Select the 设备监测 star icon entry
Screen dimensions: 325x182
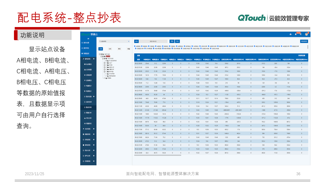(x=88, y=75)
